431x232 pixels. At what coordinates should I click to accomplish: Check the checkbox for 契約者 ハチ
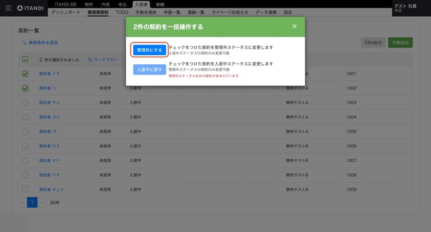[x=25, y=175]
